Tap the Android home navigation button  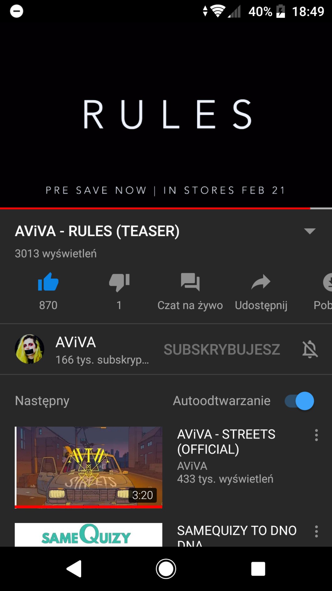pyautogui.click(x=166, y=569)
